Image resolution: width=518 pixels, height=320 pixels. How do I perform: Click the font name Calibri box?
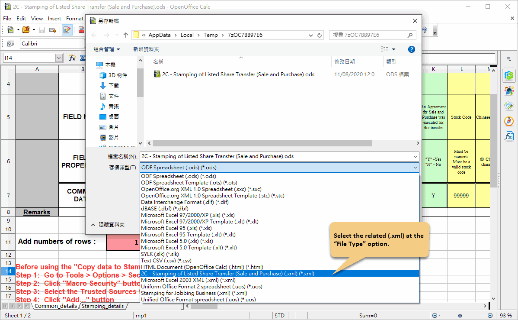pyautogui.click(x=52, y=43)
